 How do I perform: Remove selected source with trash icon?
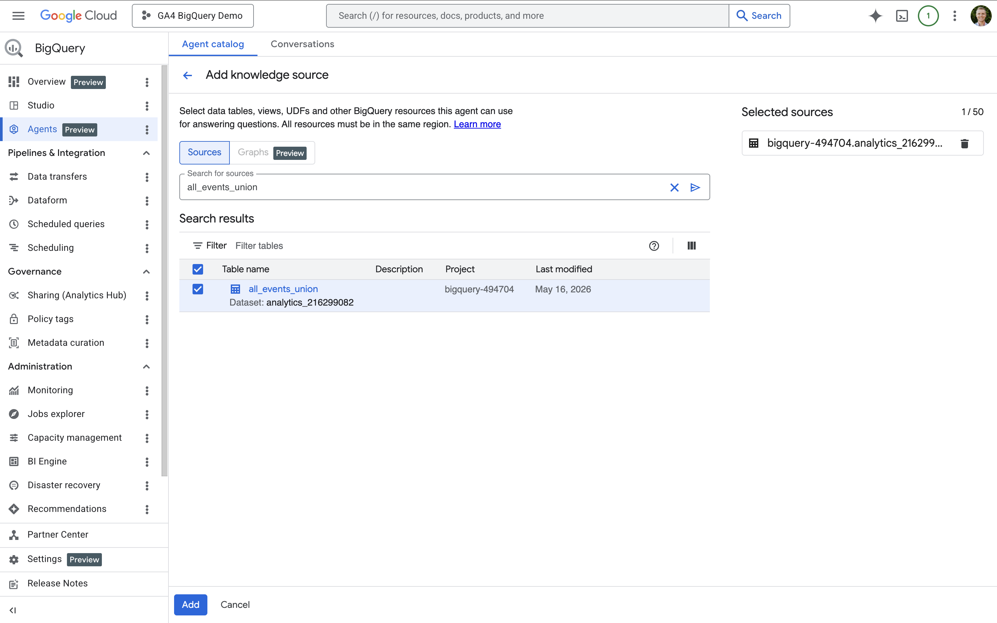(964, 143)
